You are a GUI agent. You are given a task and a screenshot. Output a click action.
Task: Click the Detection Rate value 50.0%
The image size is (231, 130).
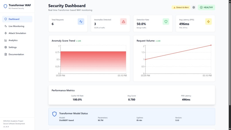(x=141, y=24)
